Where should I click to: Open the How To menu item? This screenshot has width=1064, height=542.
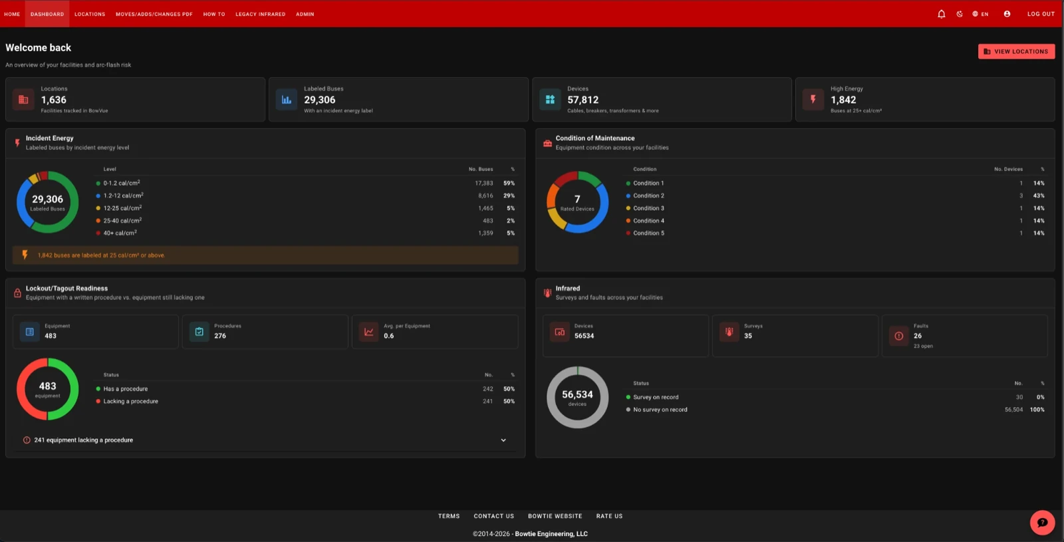point(214,14)
